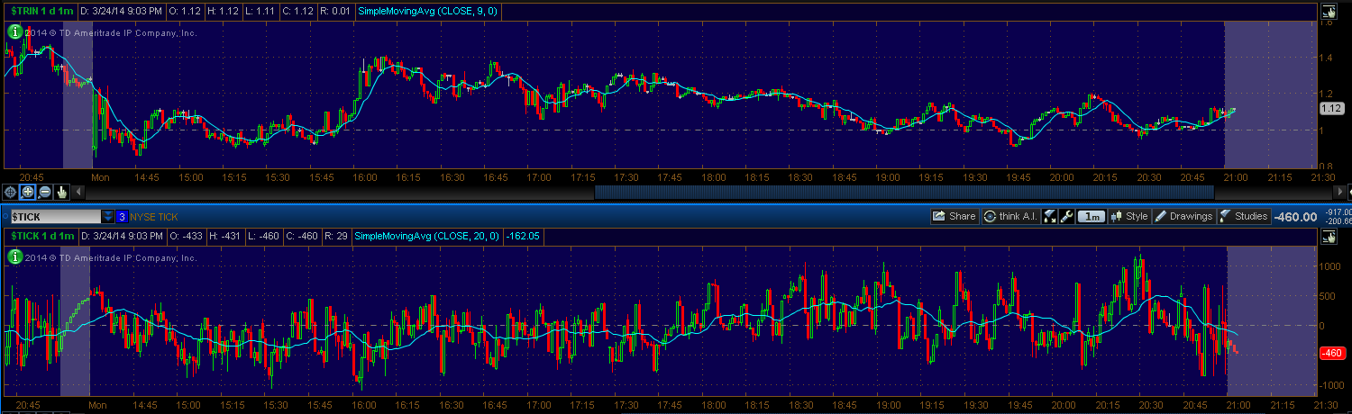Image resolution: width=1352 pixels, height=414 pixels.
Task: Open the Share button
Action: coord(955,216)
